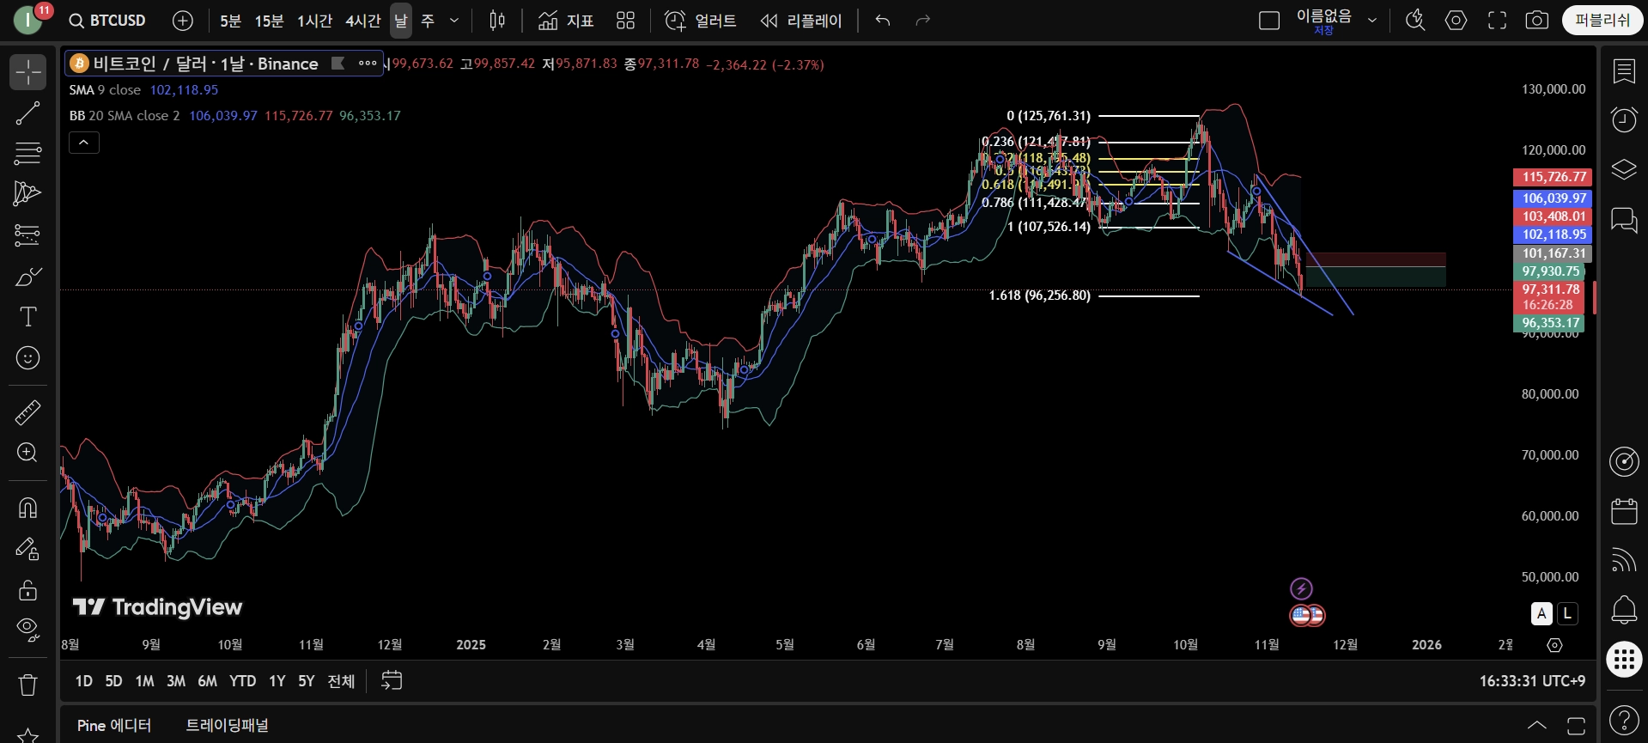Open the 트레이딩패널 tab
1648x743 pixels.
click(228, 726)
